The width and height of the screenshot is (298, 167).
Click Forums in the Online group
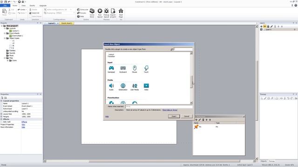82,13
